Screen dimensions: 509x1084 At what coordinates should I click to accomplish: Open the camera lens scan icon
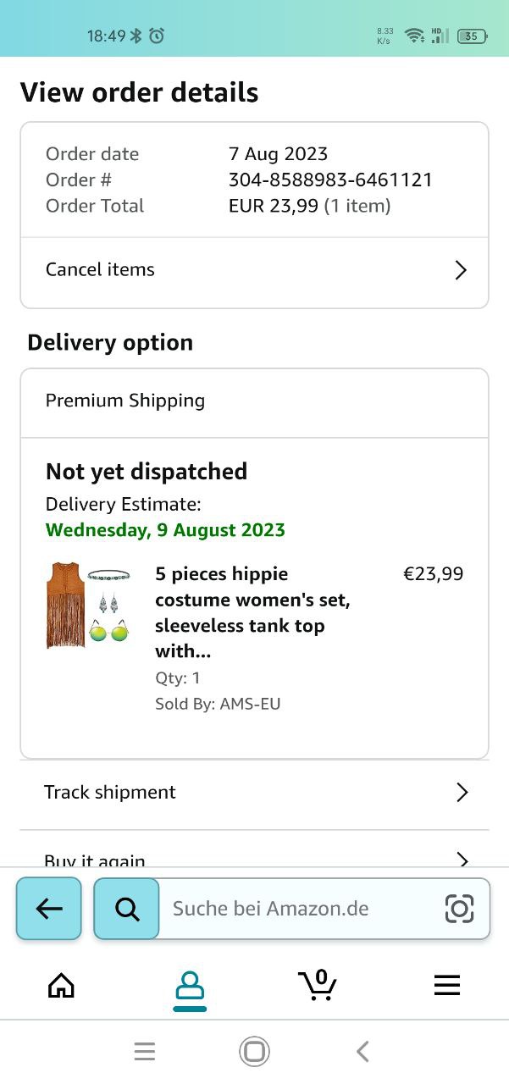(459, 909)
